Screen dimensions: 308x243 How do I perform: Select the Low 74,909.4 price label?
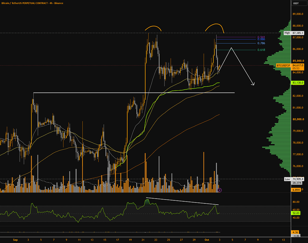click(294, 179)
